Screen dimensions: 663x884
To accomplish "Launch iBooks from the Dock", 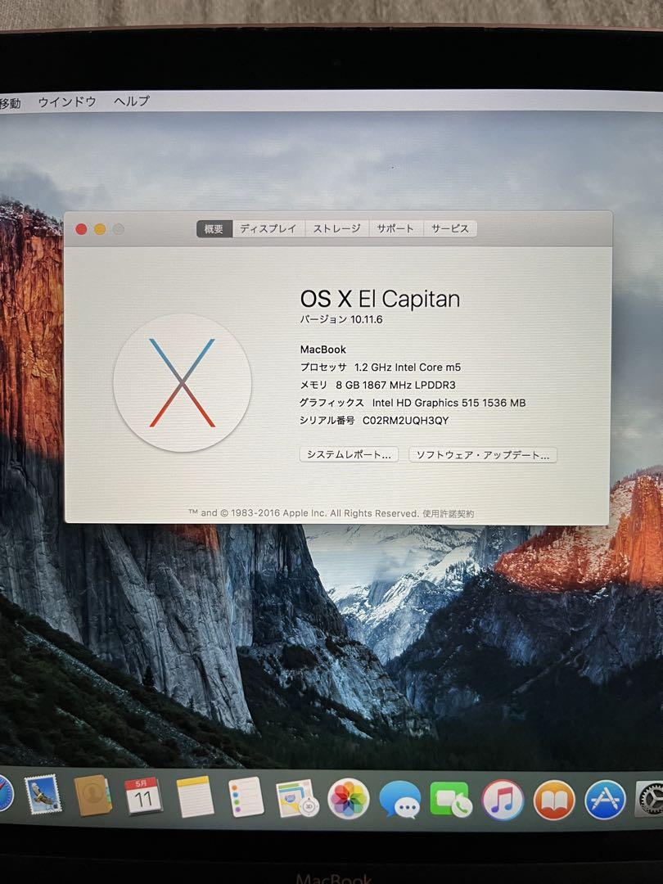I will (553, 800).
